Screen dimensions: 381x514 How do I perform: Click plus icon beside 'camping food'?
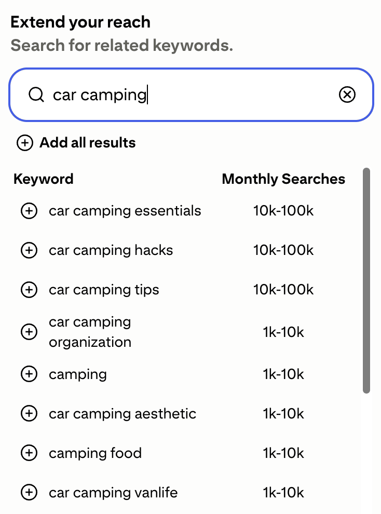point(29,453)
